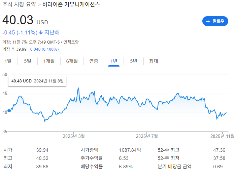238x172 pixels.
Task: Click the plus icon in the follow button
Action: pyautogui.click(x=208, y=21)
